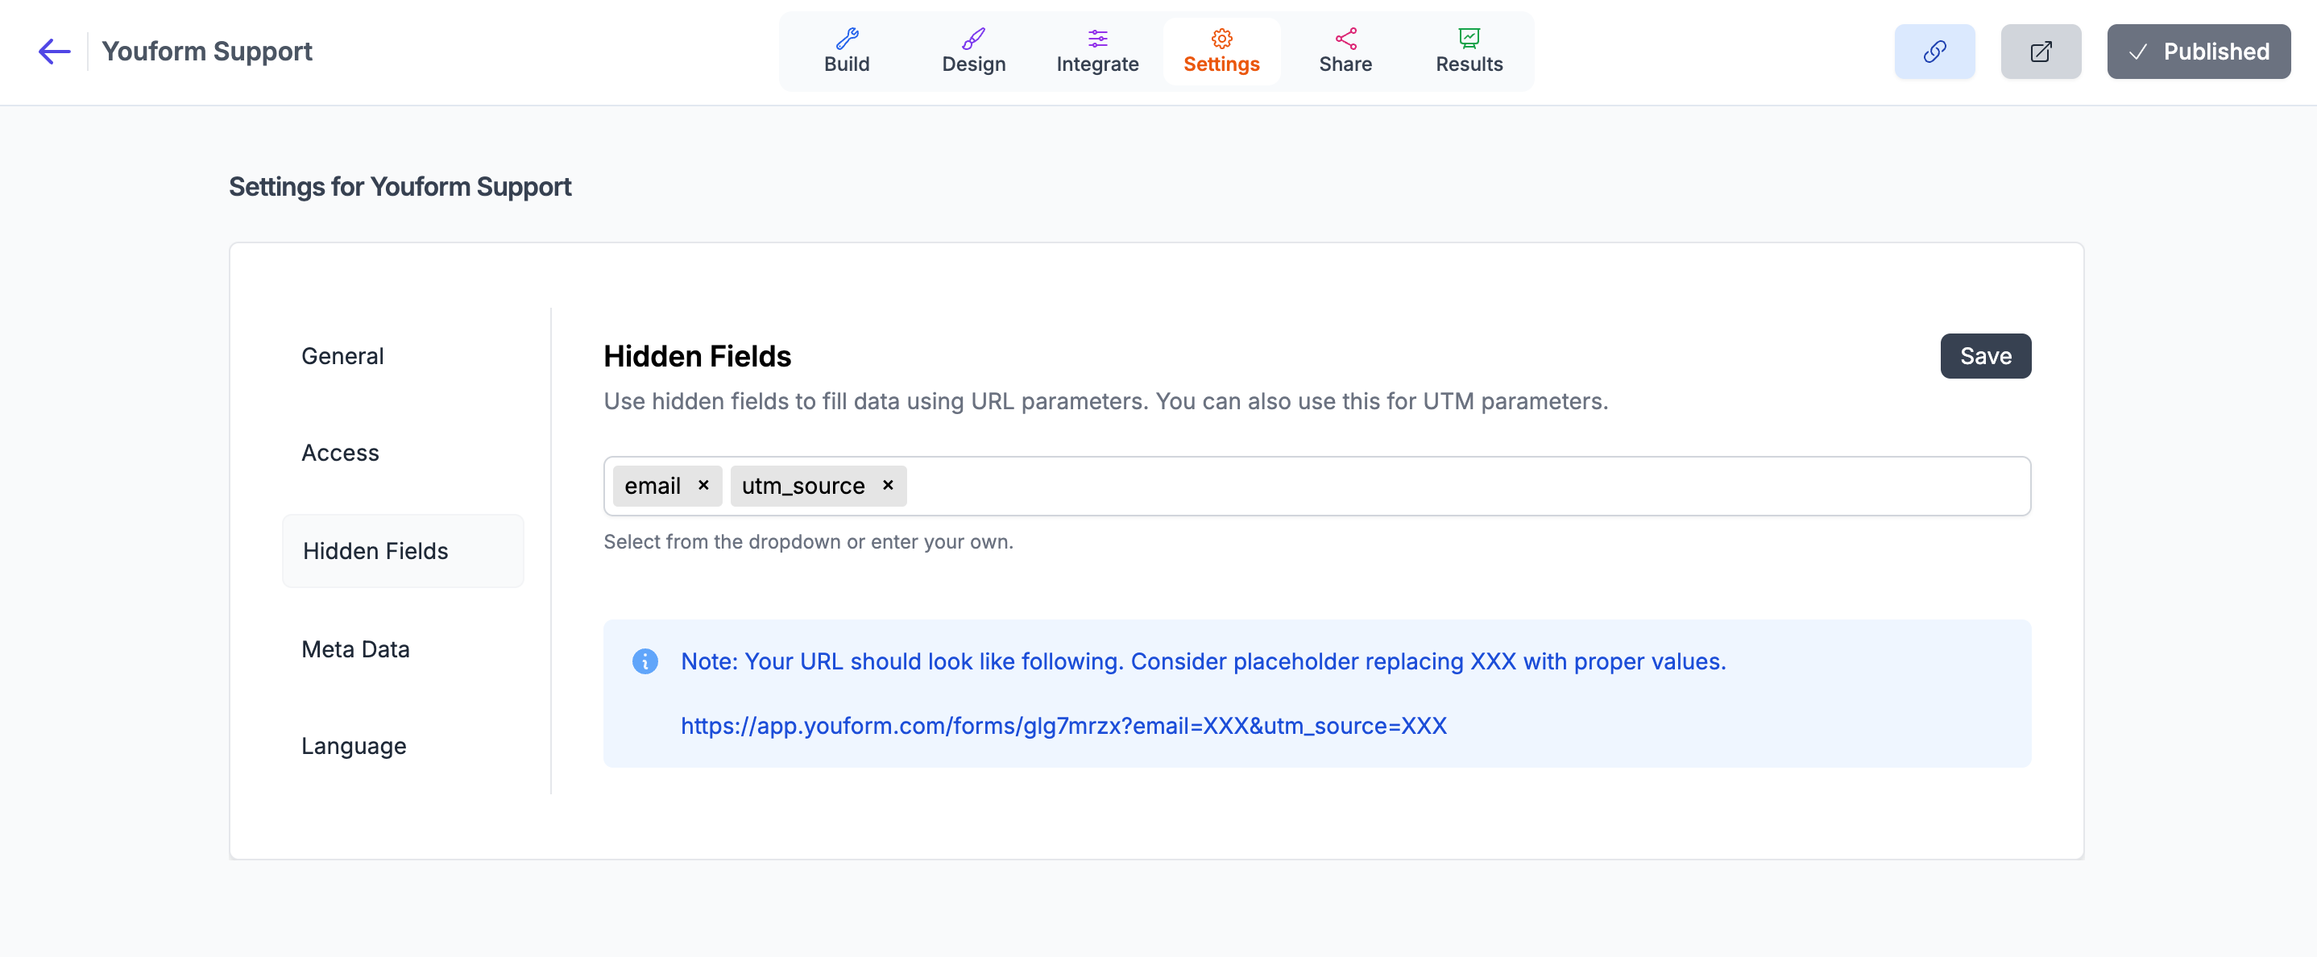
Task: Save the hidden fields settings
Action: coord(1985,356)
